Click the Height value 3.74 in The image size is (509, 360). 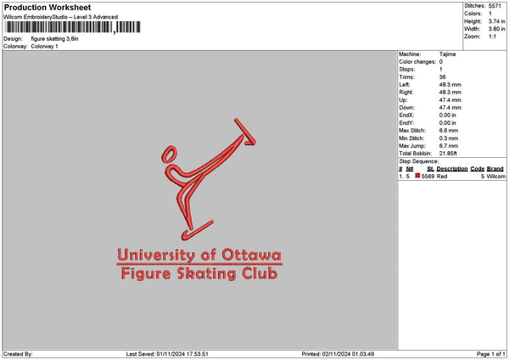(x=496, y=21)
